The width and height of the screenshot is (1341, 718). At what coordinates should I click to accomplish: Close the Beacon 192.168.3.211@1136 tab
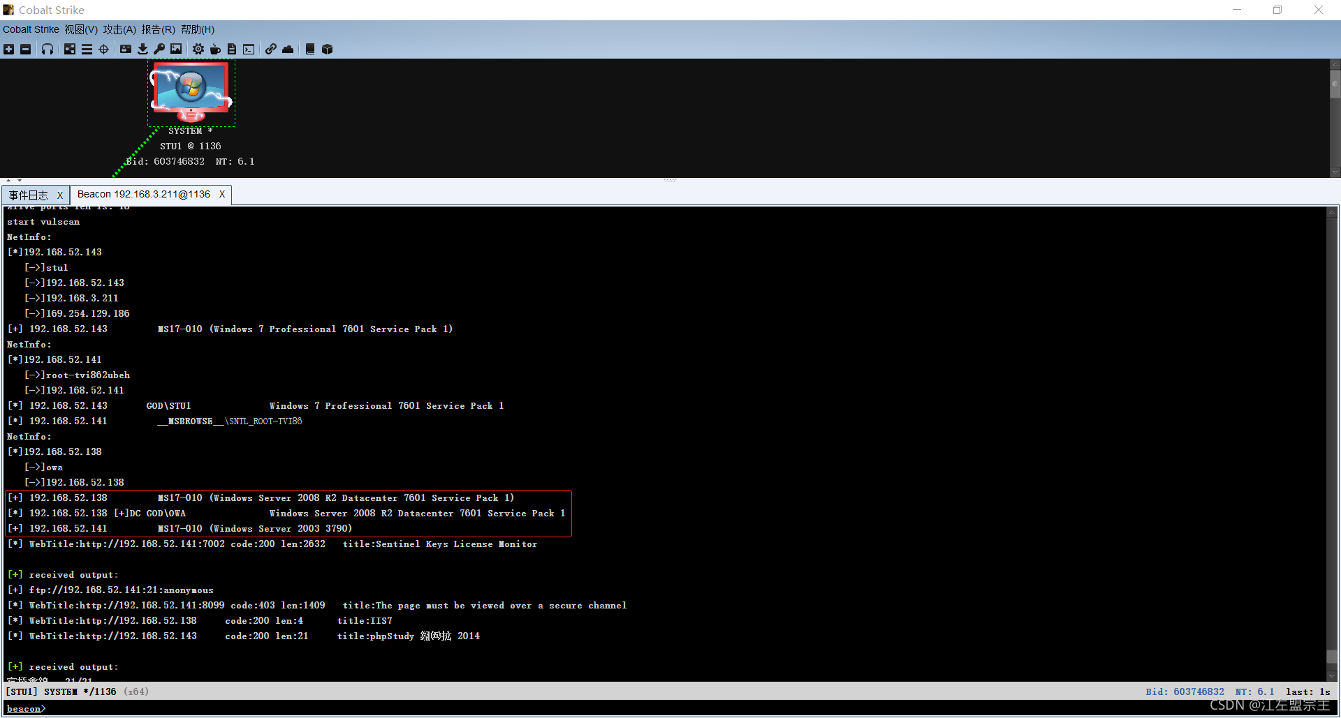pyautogui.click(x=222, y=194)
